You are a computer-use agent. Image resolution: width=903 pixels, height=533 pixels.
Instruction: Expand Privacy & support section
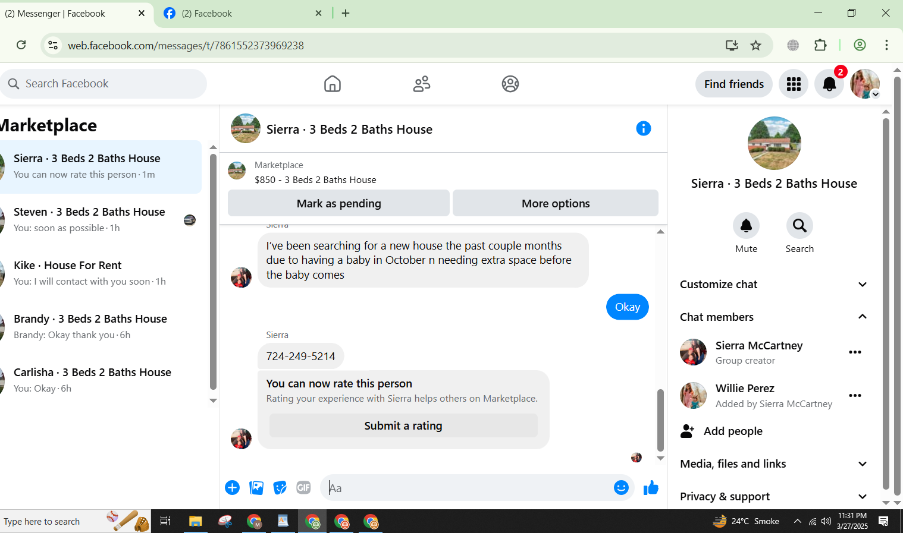point(773,497)
